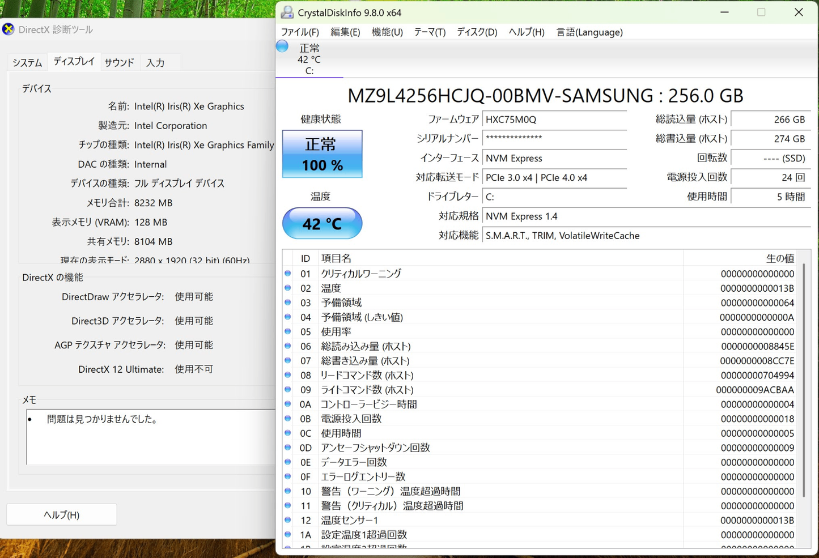This screenshot has height=558, width=819.
Task: Click the Intel(R) Iris(R) Xe Graphics name value
Action: pyautogui.click(x=189, y=107)
